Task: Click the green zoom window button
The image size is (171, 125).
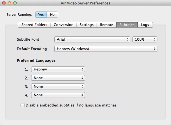Action: coord(15,3)
